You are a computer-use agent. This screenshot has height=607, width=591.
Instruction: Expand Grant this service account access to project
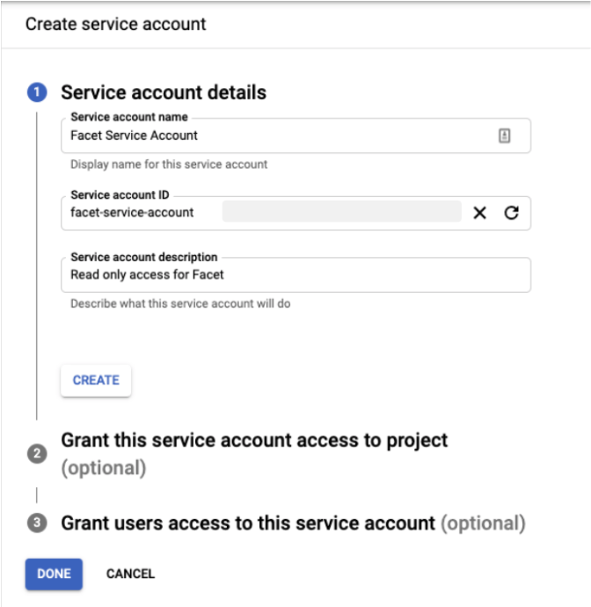click(x=254, y=453)
